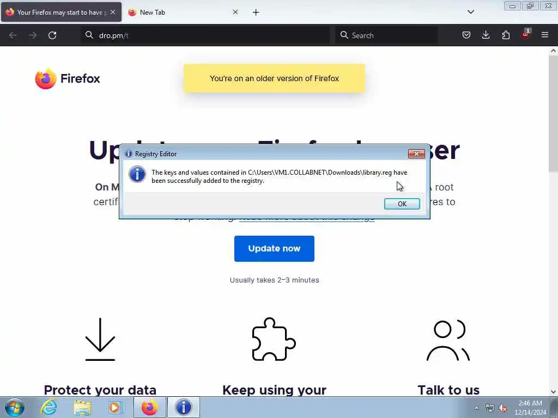Screen dimensions: 558x418
Task: Open the clock showing 2:46 AM
Action: (x=530, y=407)
